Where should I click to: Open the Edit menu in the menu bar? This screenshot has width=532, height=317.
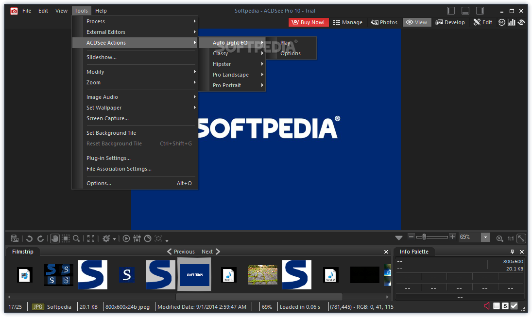(x=43, y=11)
